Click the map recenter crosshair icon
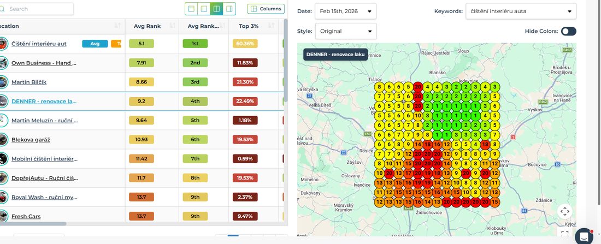The height and width of the screenshot is (244, 601). [564, 211]
